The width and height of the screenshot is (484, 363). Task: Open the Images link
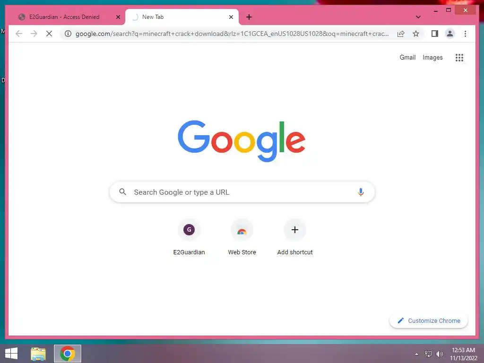tap(432, 57)
